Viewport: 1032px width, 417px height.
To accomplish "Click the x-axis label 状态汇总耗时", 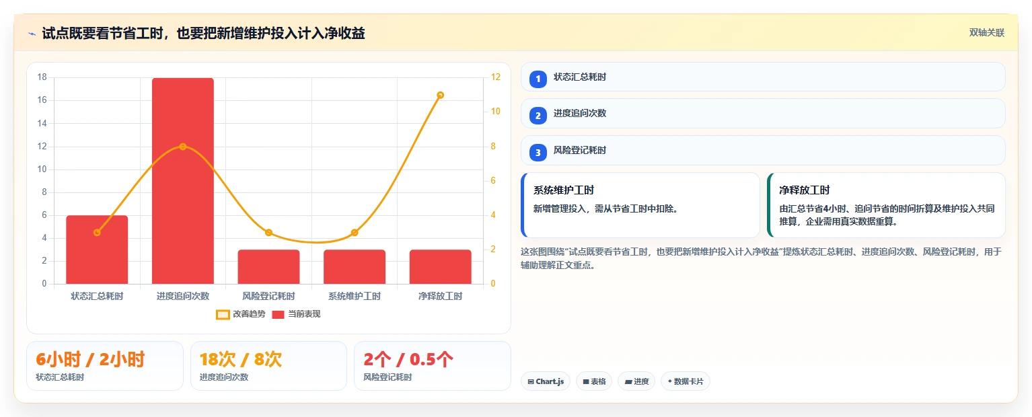I will tap(97, 296).
